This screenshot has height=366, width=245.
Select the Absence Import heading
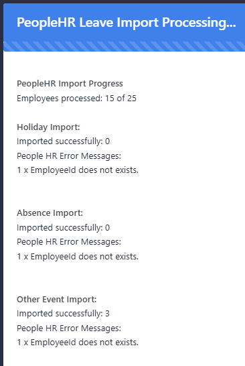(x=50, y=213)
